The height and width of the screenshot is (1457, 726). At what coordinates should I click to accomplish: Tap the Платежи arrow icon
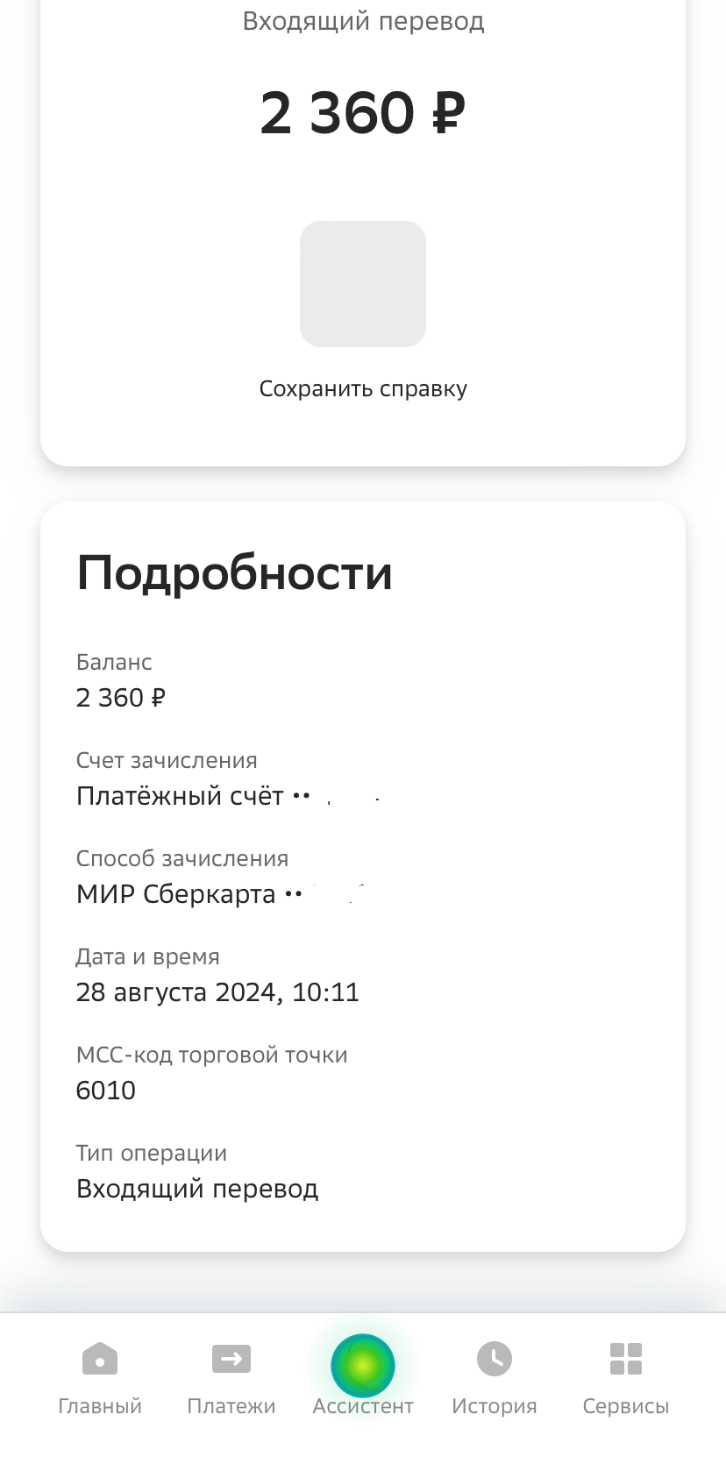[x=231, y=1360]
